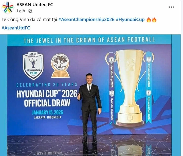Click the fire emojis in the caption
This screenshot has width=183, height=156.
151,20
